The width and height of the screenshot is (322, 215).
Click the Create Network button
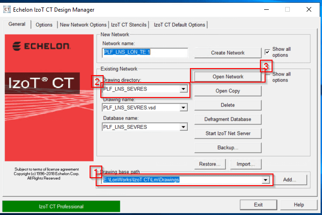(227, 53)
